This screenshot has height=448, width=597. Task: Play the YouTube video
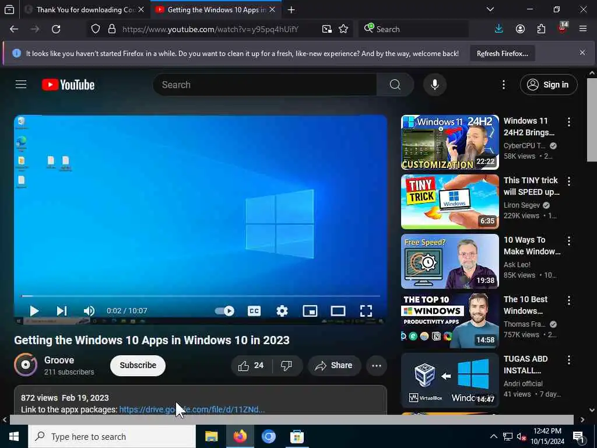[x=34, y=311]
